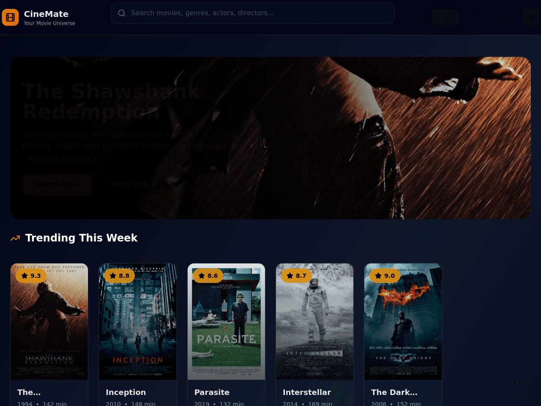Image resolution: width=541 pixels, height=406 pixels.
Task: Open the user profile avatar icon
Action: (x=530, y=17)
